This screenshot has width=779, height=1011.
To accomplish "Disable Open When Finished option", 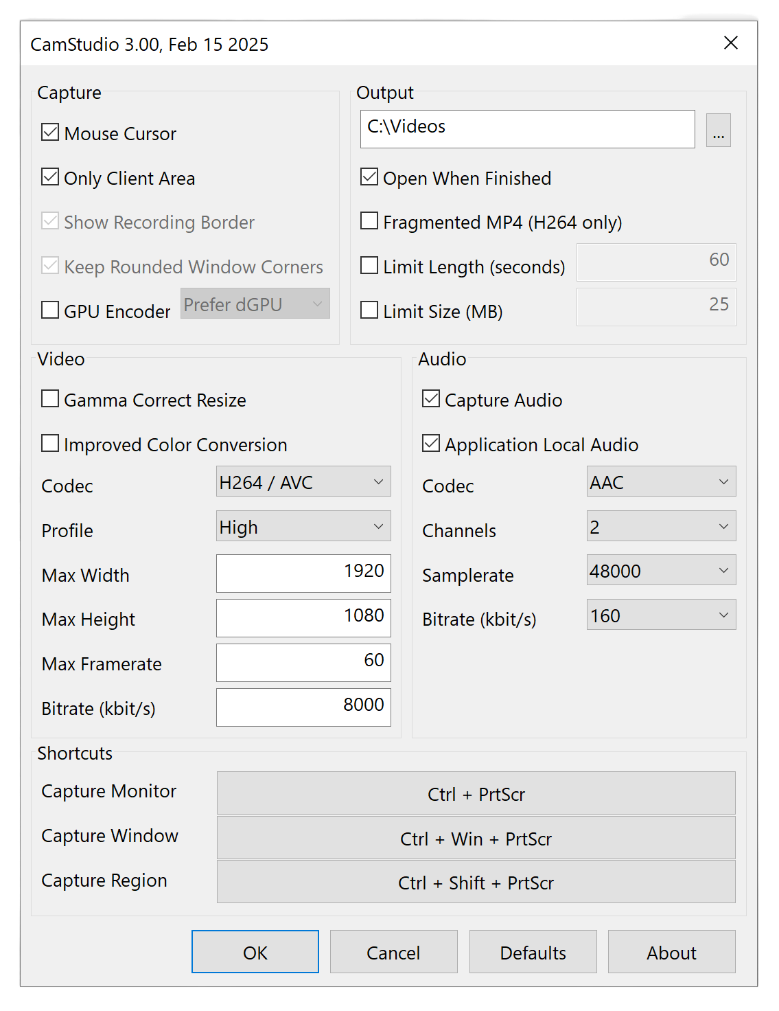I will pos(369,177).
